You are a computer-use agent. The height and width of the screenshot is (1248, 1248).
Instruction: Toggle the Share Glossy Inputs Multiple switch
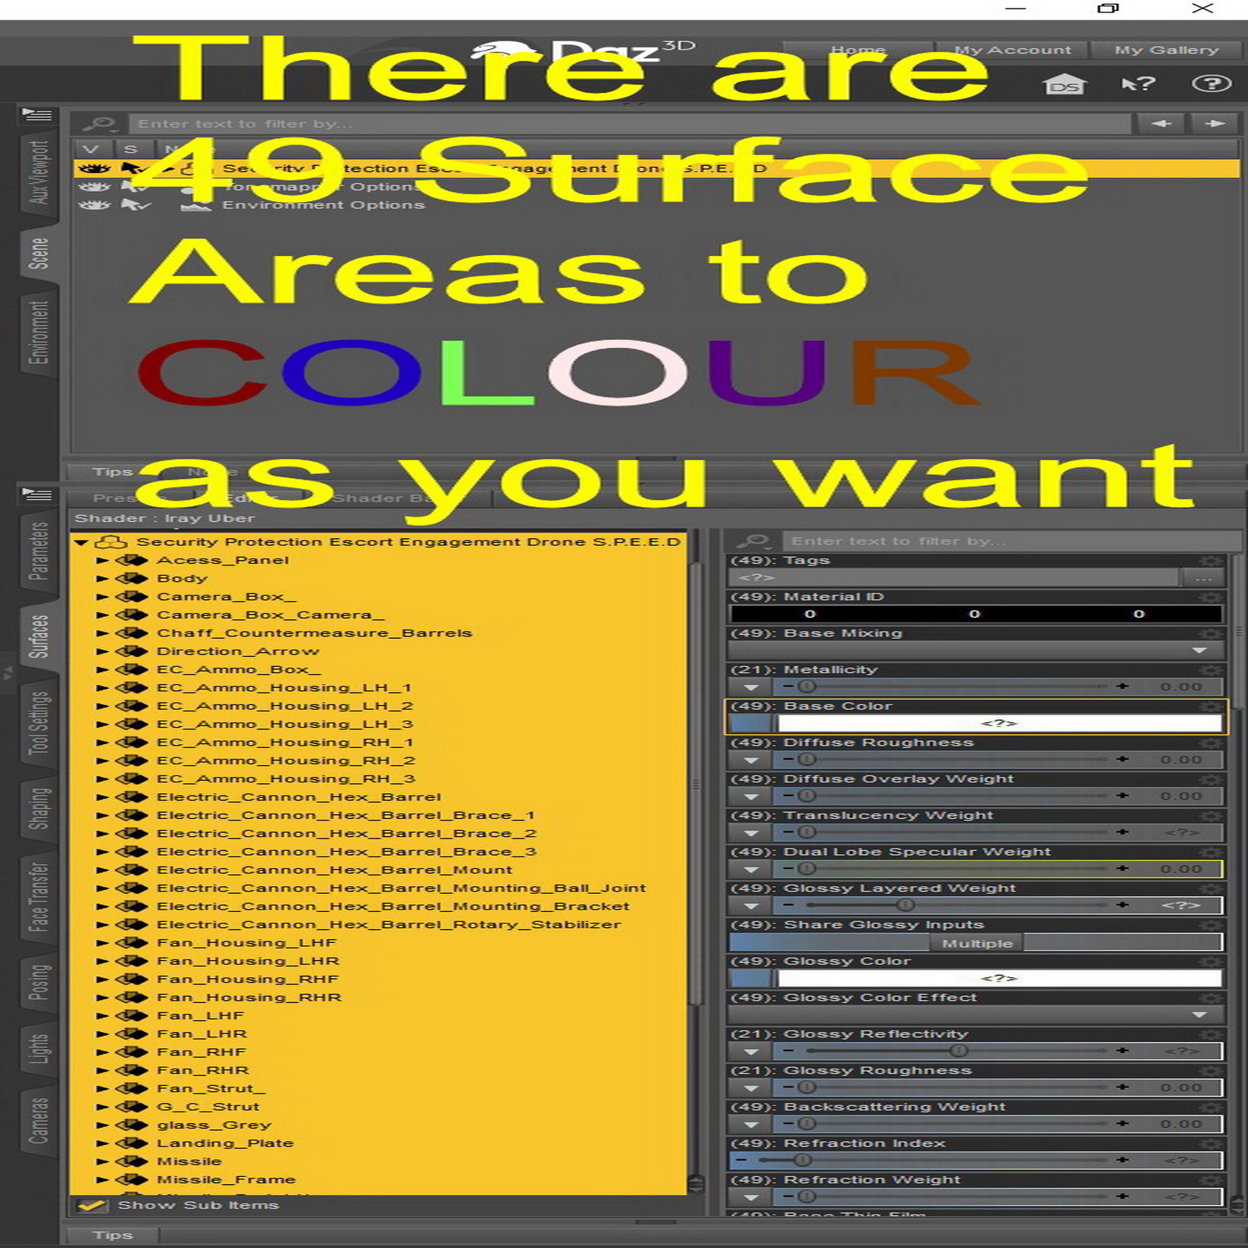click(x=976, y=942)
